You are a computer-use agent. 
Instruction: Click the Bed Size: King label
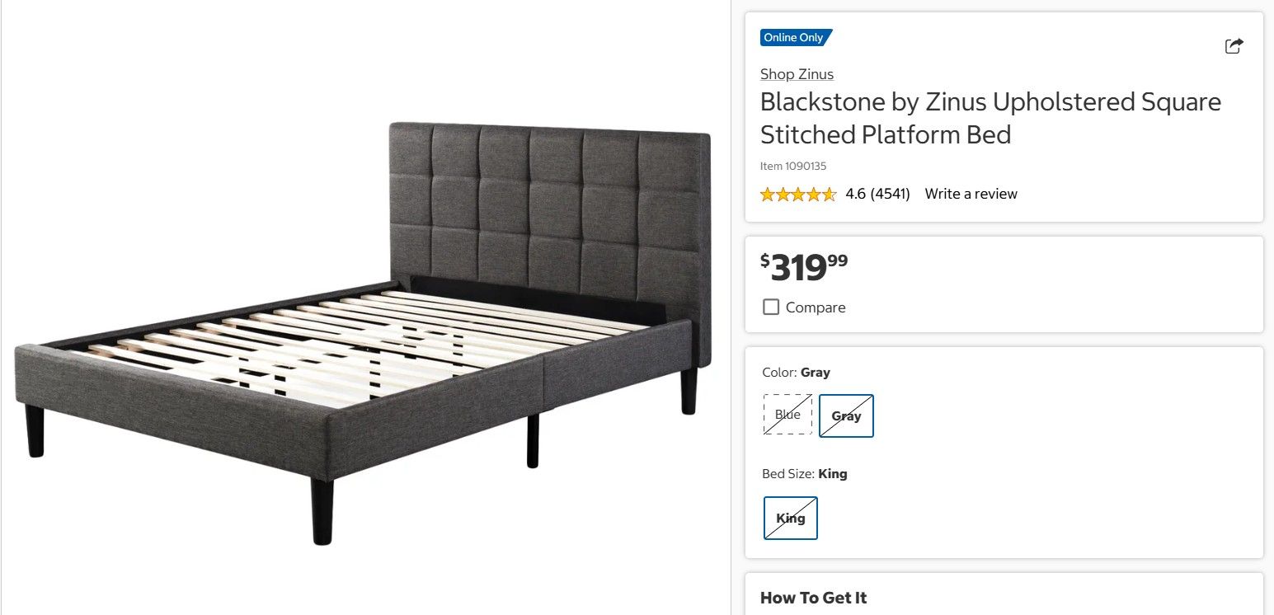(x=804, y=474)
